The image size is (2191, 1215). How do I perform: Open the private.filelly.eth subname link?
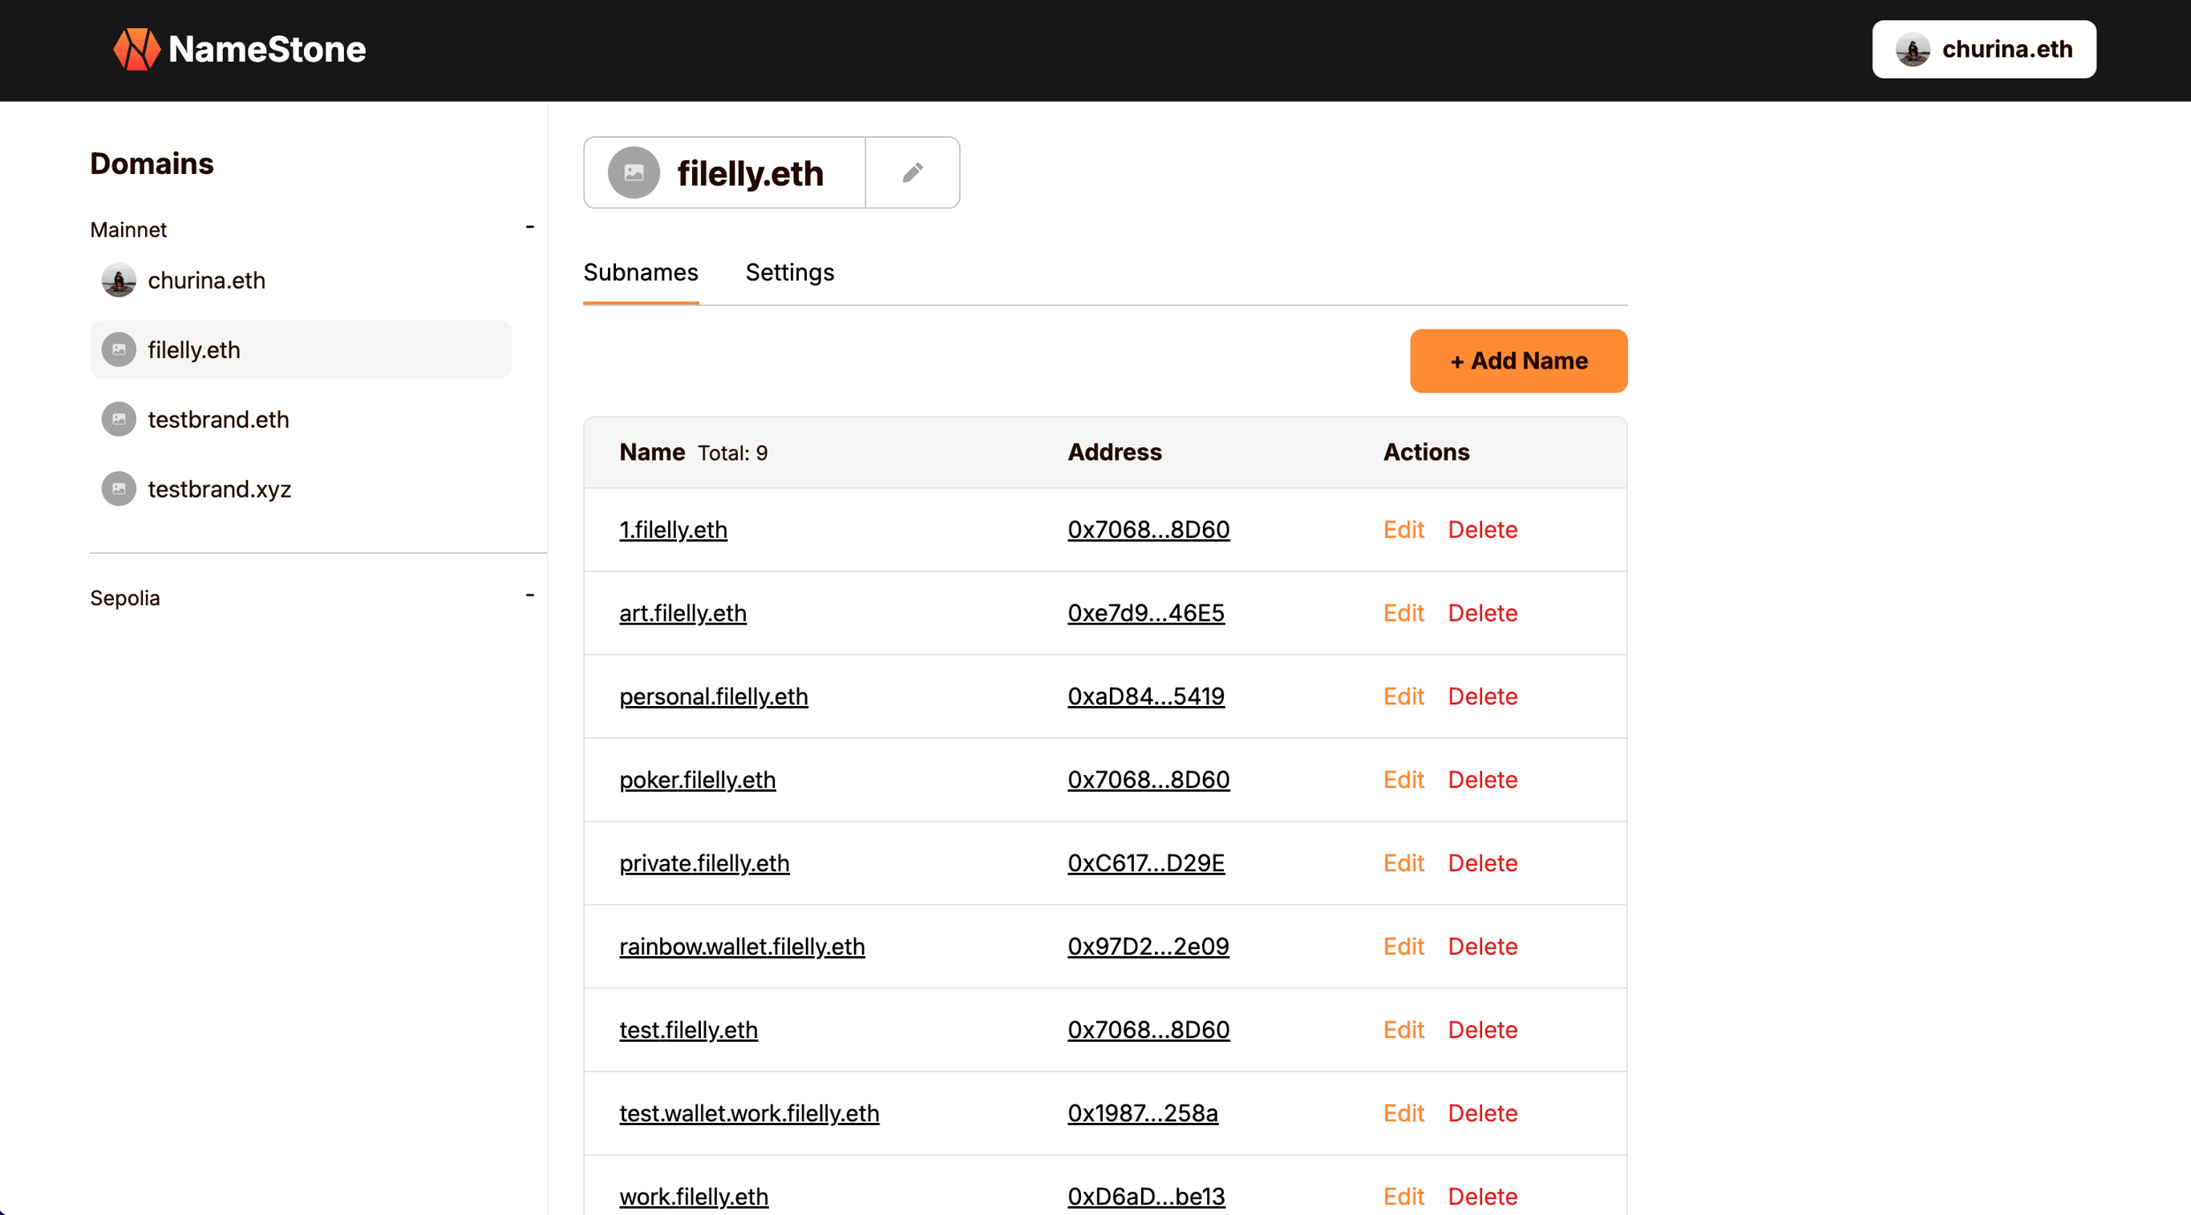pos(704,863)
